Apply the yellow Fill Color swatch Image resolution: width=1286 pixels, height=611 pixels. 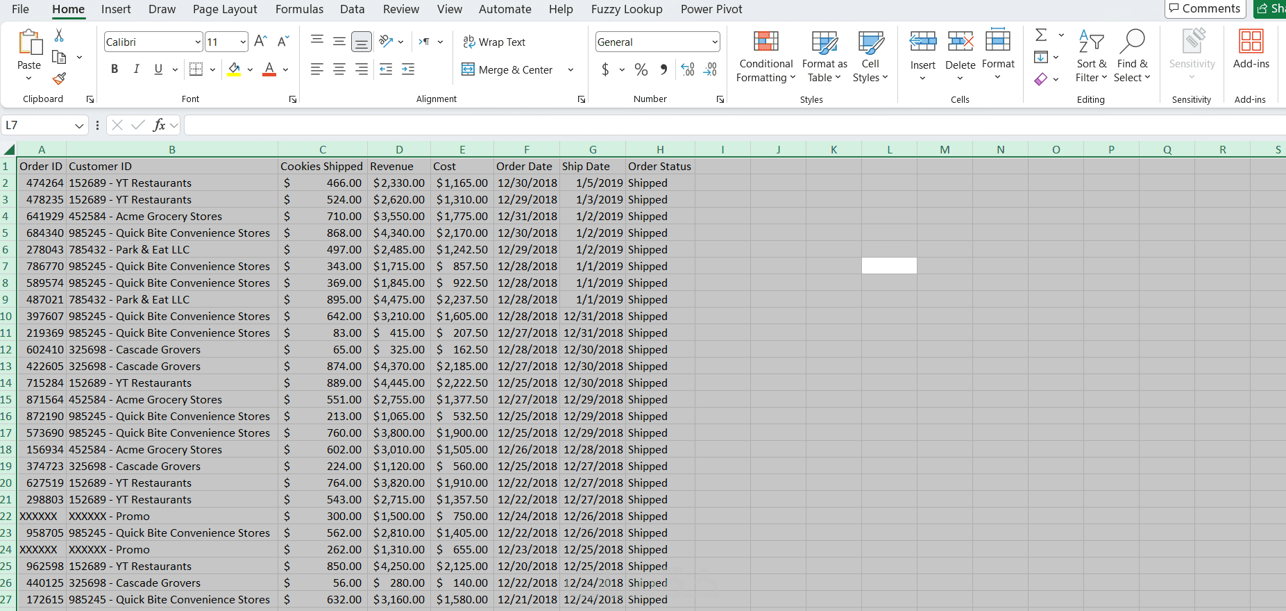pyautogui.click(x=235, y=69)
